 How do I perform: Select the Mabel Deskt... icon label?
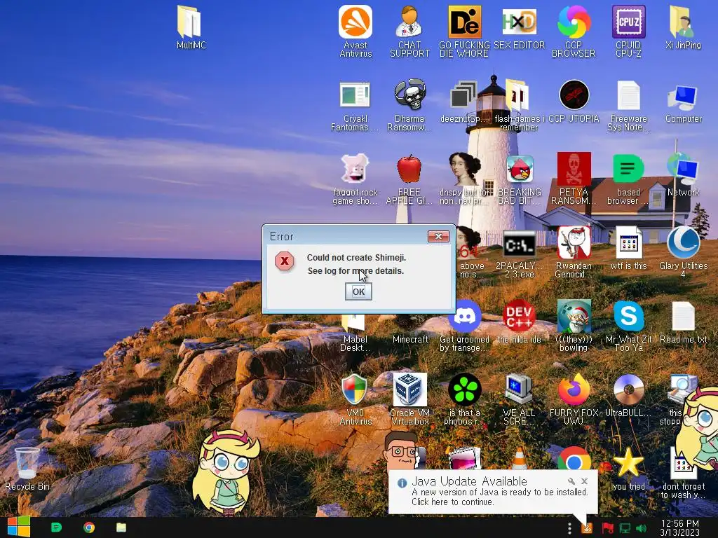tap(355, 343)
